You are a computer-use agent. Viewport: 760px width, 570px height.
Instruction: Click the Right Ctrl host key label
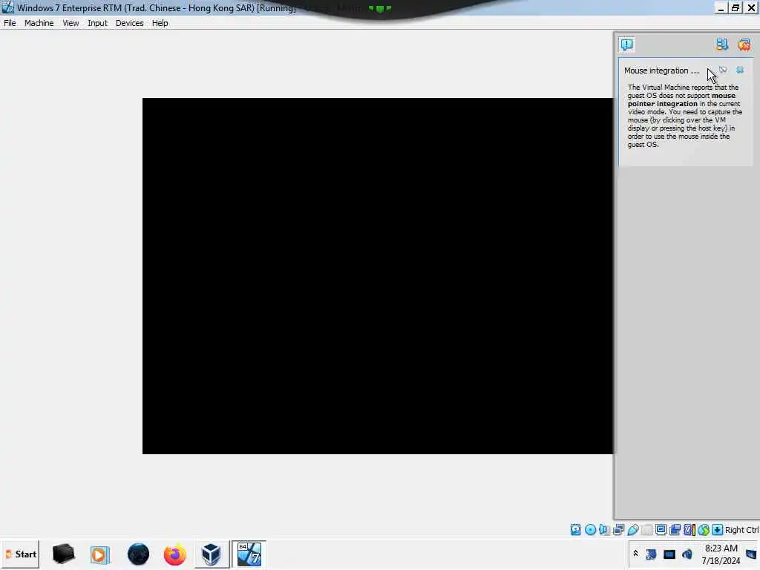point(741,530)
